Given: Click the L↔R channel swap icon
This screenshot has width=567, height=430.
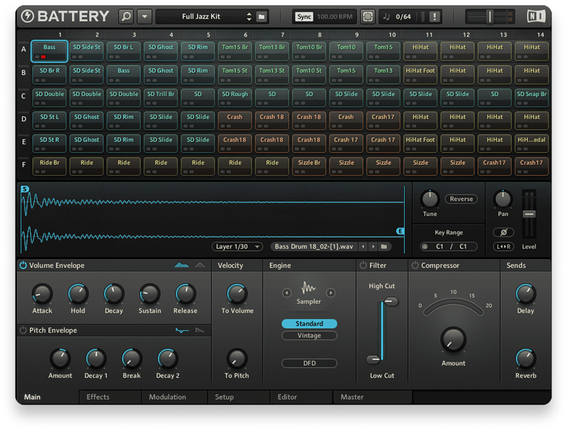Looking at the screenshot, I should (x=503, y=247).
